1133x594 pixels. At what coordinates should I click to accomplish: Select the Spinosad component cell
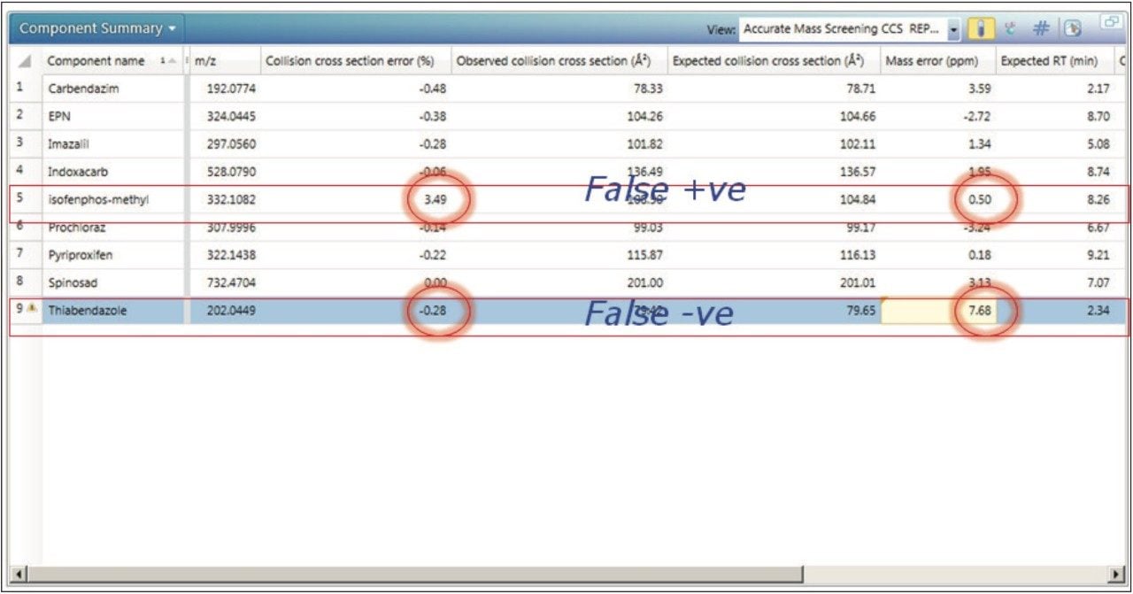point(73,283)
